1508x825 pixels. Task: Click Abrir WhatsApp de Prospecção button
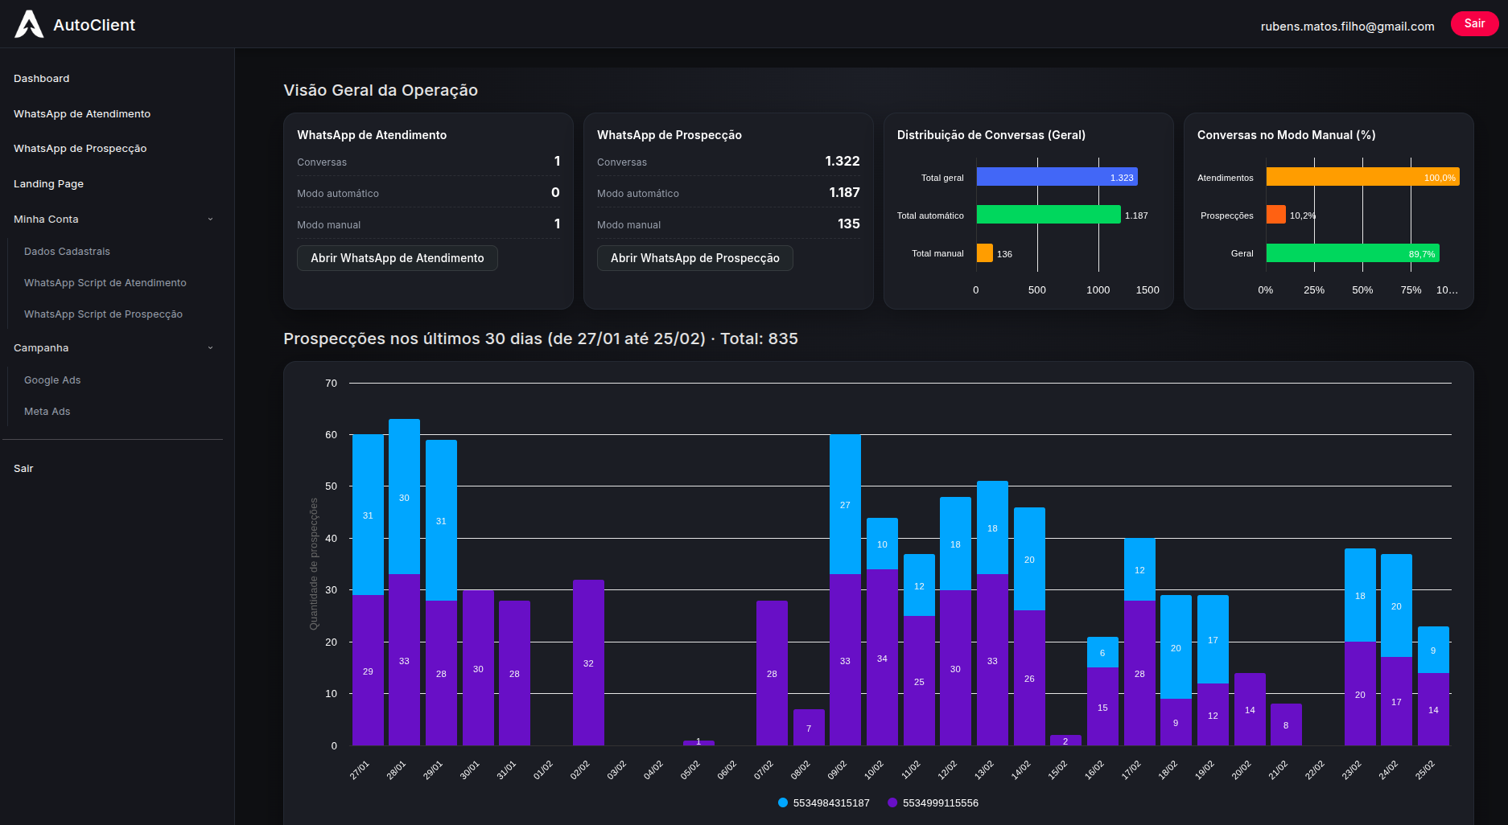click(694, 258)
